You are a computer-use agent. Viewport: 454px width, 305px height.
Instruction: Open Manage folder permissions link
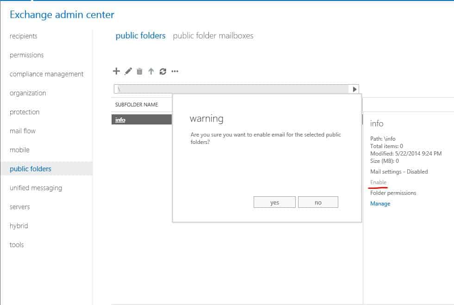tap(380, 204)
